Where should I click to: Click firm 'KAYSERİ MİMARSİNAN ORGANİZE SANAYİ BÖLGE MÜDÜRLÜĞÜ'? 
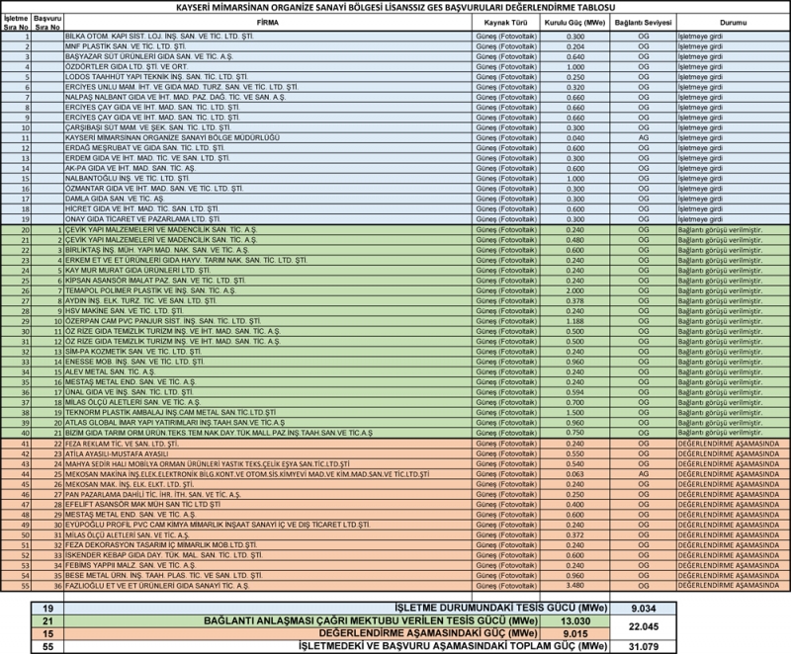172,137
